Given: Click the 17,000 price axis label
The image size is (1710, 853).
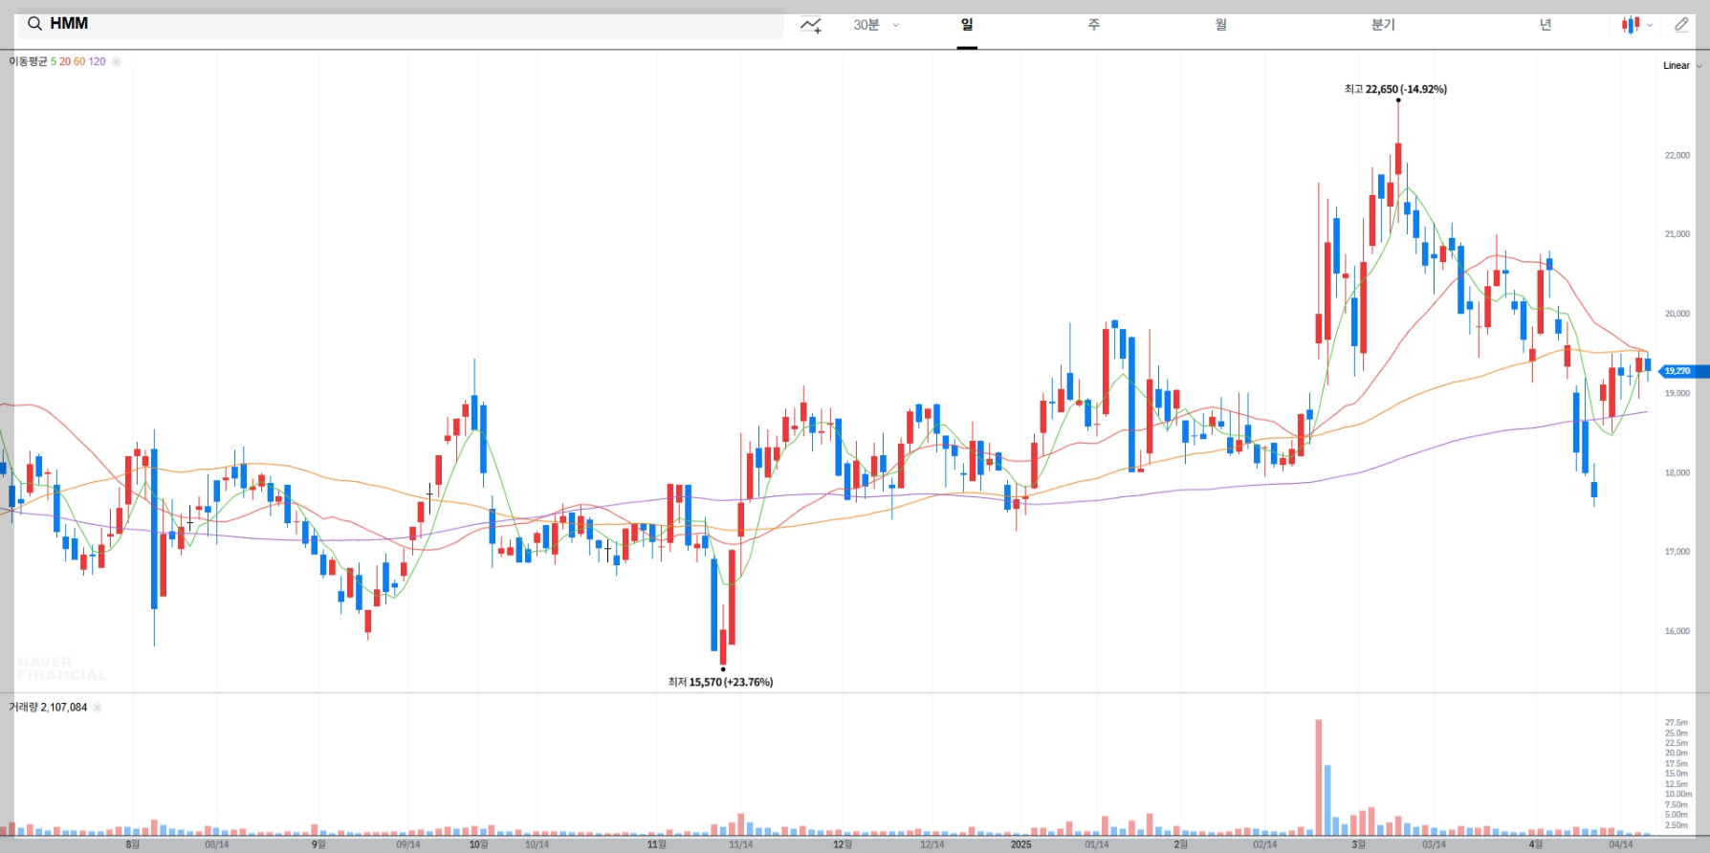Looking at the screenshot, I should tap(1677, 552).
